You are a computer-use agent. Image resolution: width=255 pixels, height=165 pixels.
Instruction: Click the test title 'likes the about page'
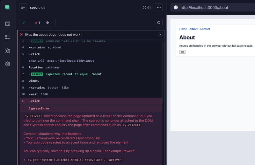pos(53,35)
